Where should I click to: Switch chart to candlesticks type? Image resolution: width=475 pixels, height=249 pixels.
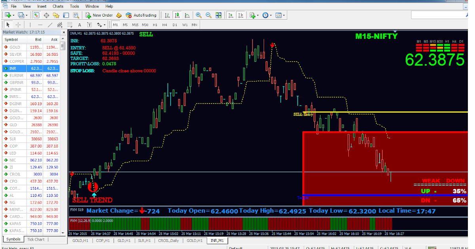pyautogui.click(x=177, y=15)
